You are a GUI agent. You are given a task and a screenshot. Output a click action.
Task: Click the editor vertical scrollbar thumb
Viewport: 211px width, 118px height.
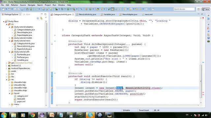201,81
